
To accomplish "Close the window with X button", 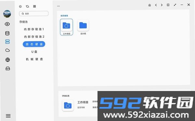I will [188, 5].
